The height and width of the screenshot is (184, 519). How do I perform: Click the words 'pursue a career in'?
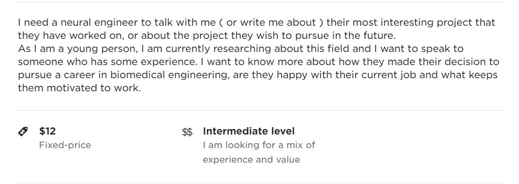click(x=62, y=75)
